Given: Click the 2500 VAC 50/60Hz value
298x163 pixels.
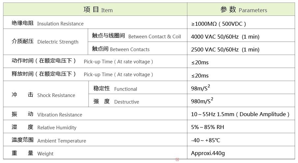Looking at the screenshot, I should pyautogui.click(x=225, y=49).
